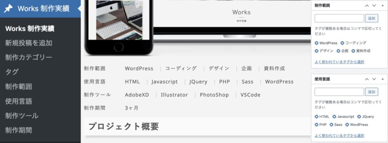Click the pin icon beside Works 制作実績
Image resolution: width=388 pixels, height=143 pixels.
9,9
